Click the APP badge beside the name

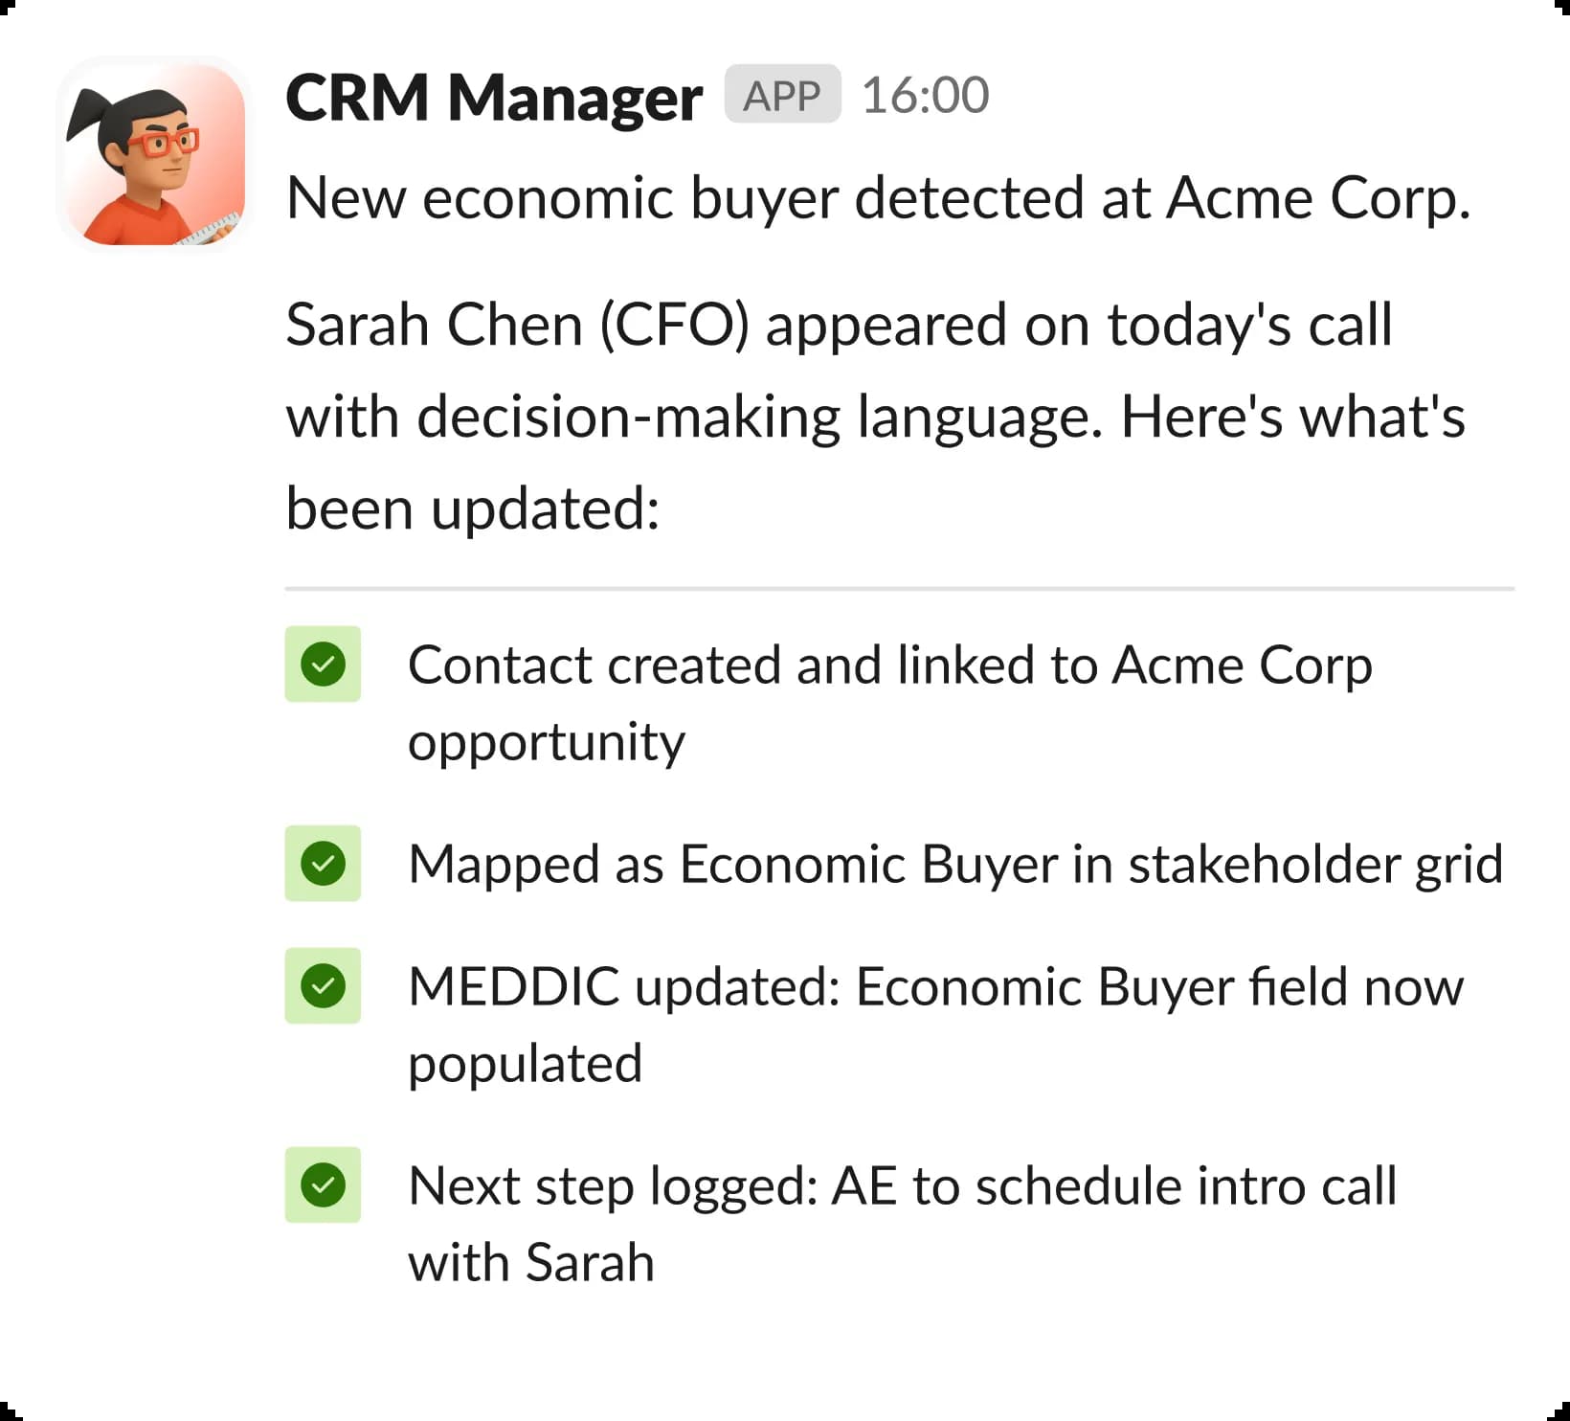tap(782, 95)
